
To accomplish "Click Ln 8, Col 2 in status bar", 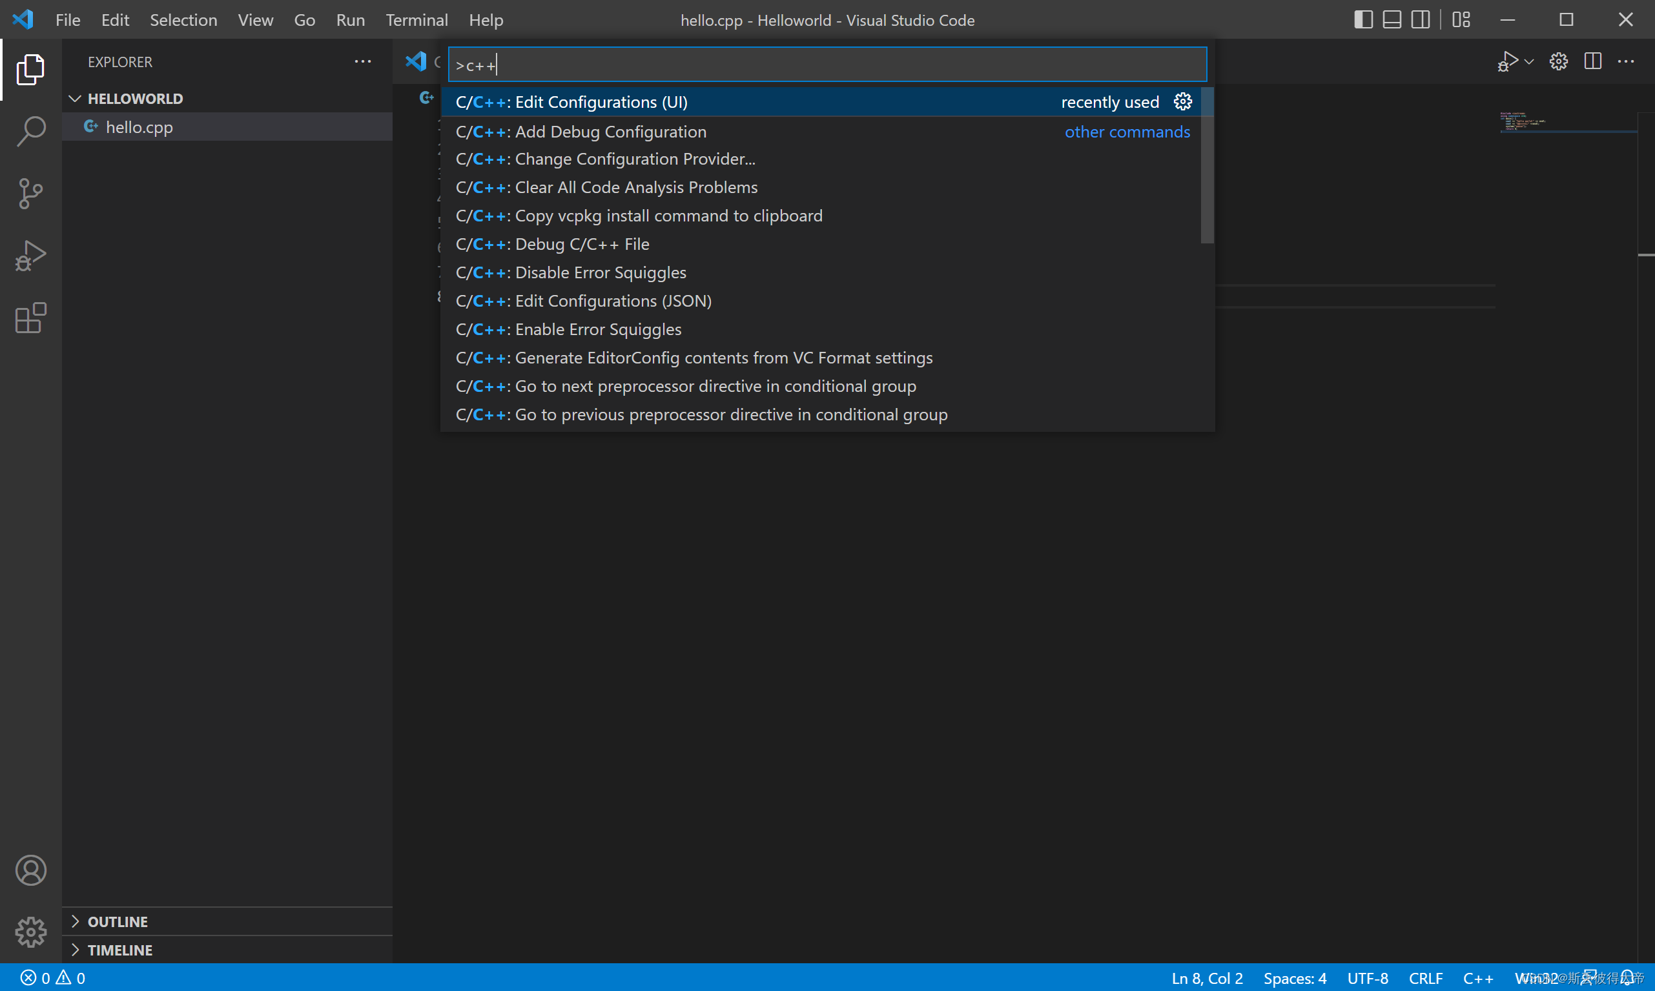I will [1207, 978].
